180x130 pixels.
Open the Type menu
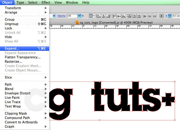point(20,2)
